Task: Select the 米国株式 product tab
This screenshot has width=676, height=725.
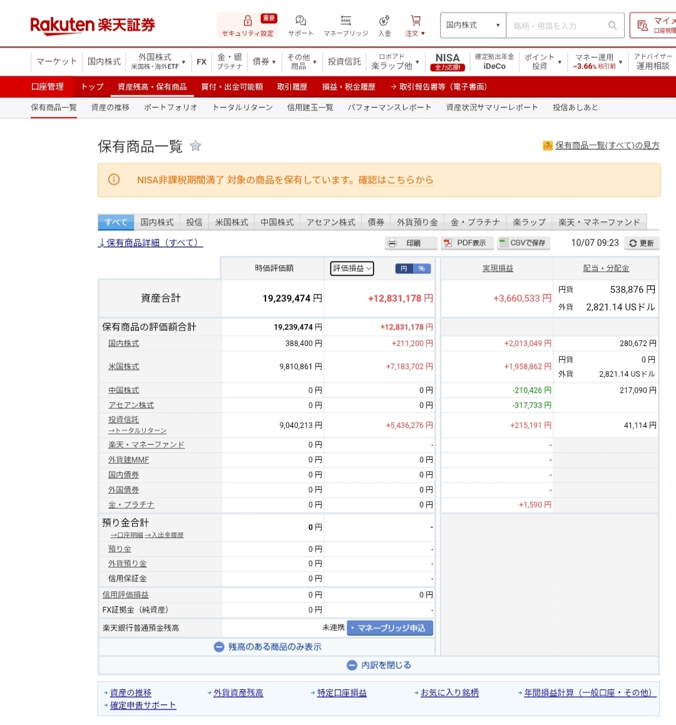Action: tap(232, 222)
